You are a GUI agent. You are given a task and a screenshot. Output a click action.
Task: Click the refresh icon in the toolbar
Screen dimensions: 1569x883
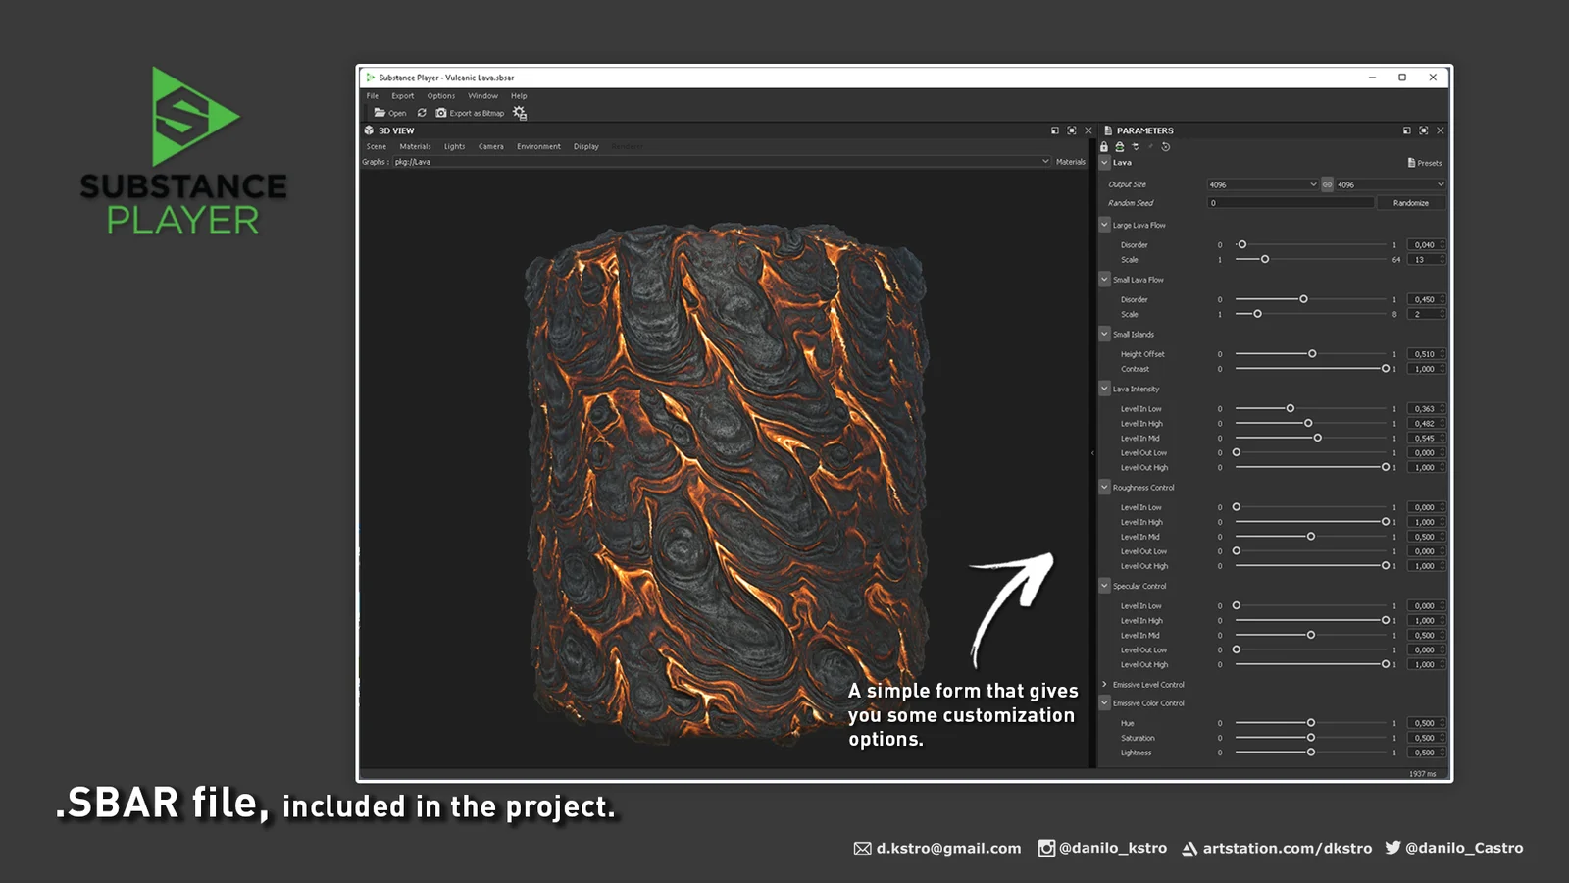(x=422, y=112)
